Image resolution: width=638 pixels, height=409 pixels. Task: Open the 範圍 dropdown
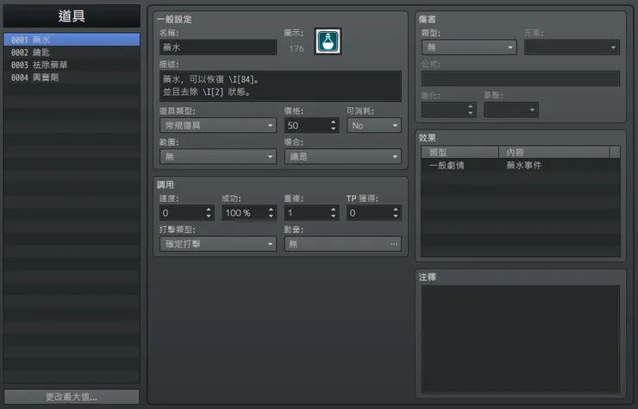coord(218,156)
